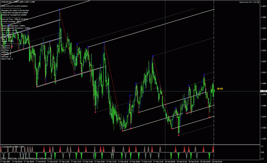Click the 'Largest Recorded Drawdown: 0.00%' line
Screen dimensions: 267x163
[x=15, y=28]
